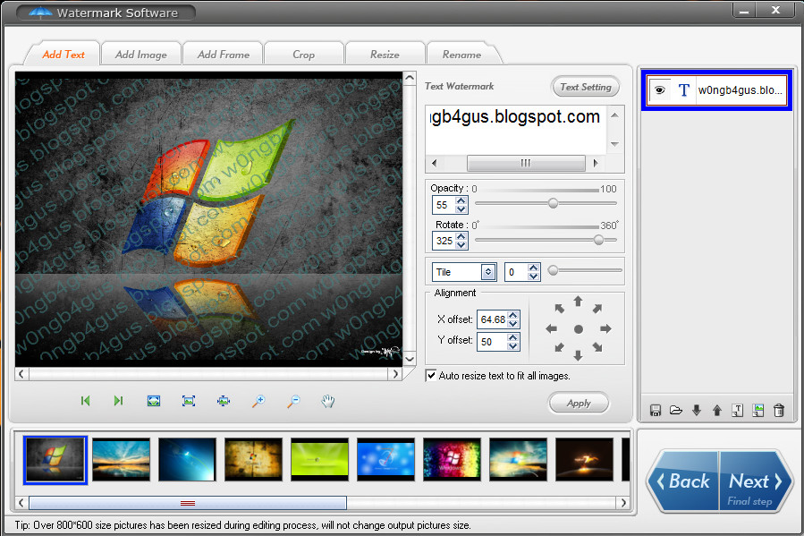This screenshot has width=804, height=536.
Task: Click the right arrow of the text box horizontal scrollbar
Action: [x=596, y=163]
